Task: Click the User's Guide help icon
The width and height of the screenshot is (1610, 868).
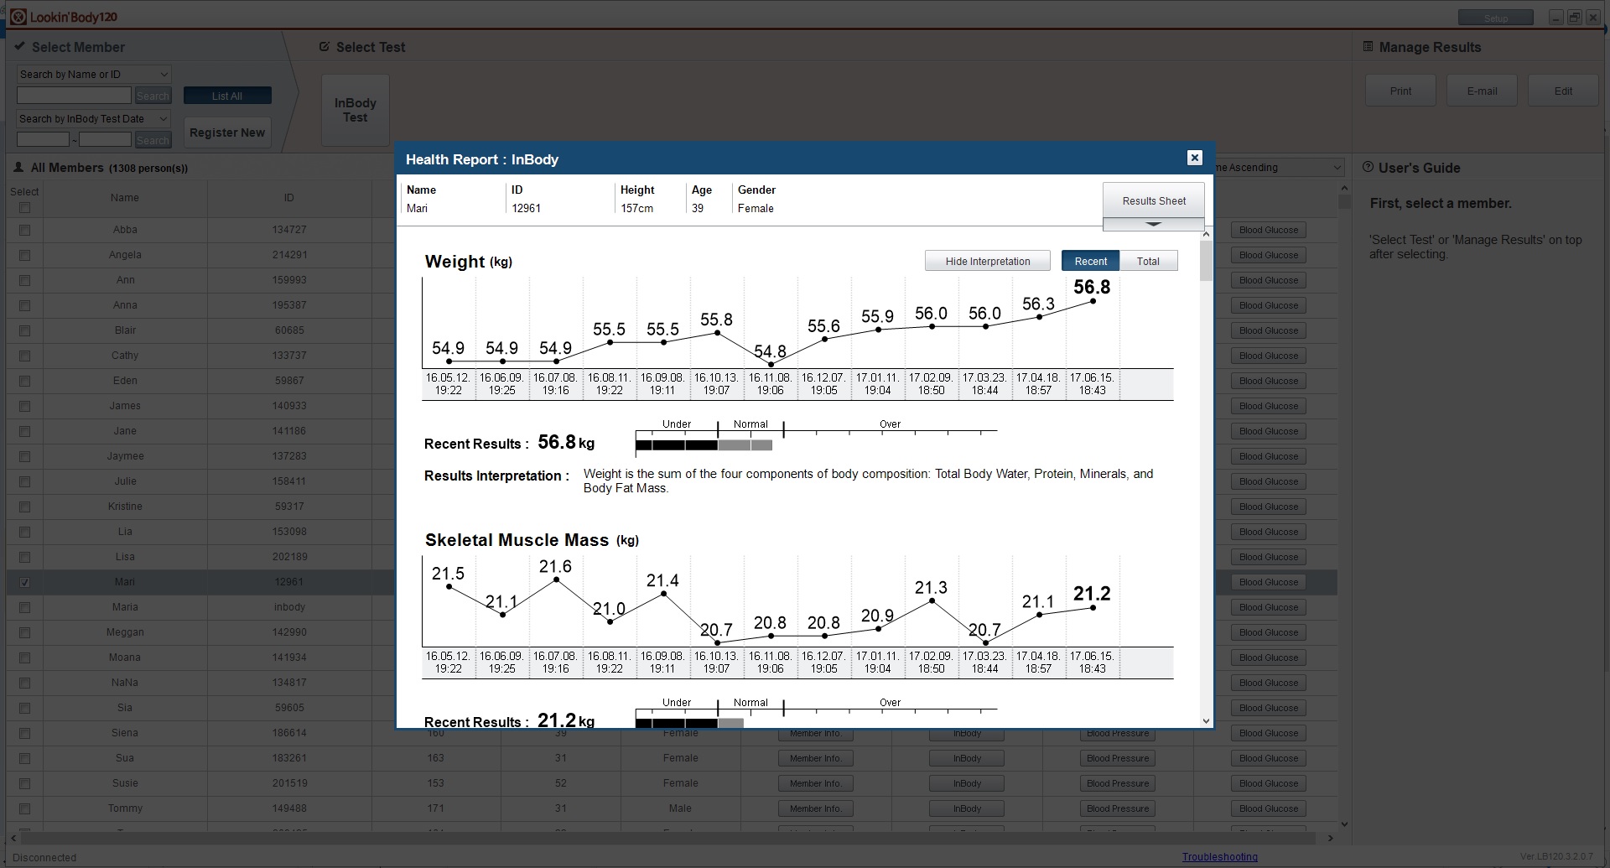Action: coord(1368,167)
